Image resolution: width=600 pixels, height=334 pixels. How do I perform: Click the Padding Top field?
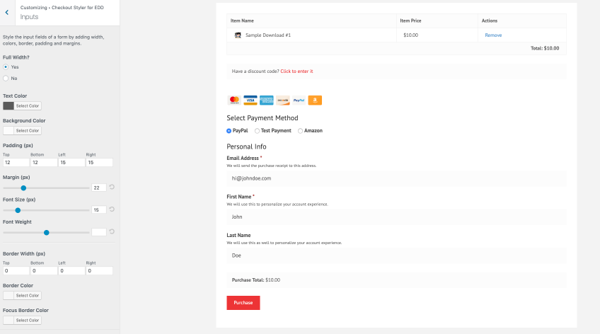[16, 163]
